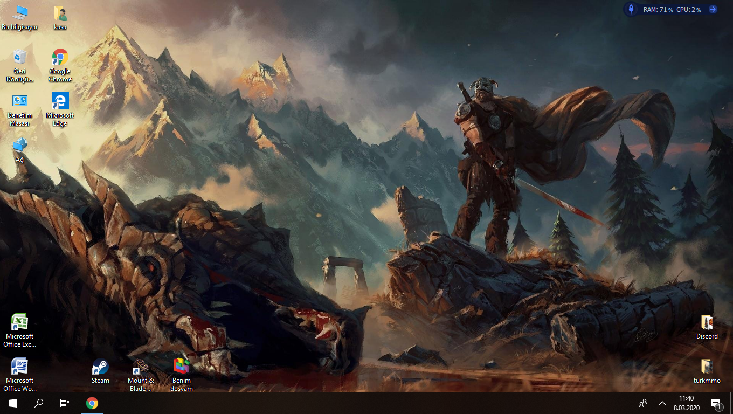The image size is (733, 414).
Task: Open the Windows Start menu
Action: [13, 403]
